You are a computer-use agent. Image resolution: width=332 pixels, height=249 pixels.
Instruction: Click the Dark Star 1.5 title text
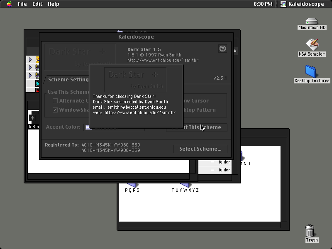point(144,49)
